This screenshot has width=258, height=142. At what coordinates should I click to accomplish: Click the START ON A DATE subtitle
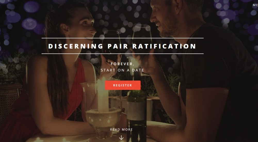[122, 70]
